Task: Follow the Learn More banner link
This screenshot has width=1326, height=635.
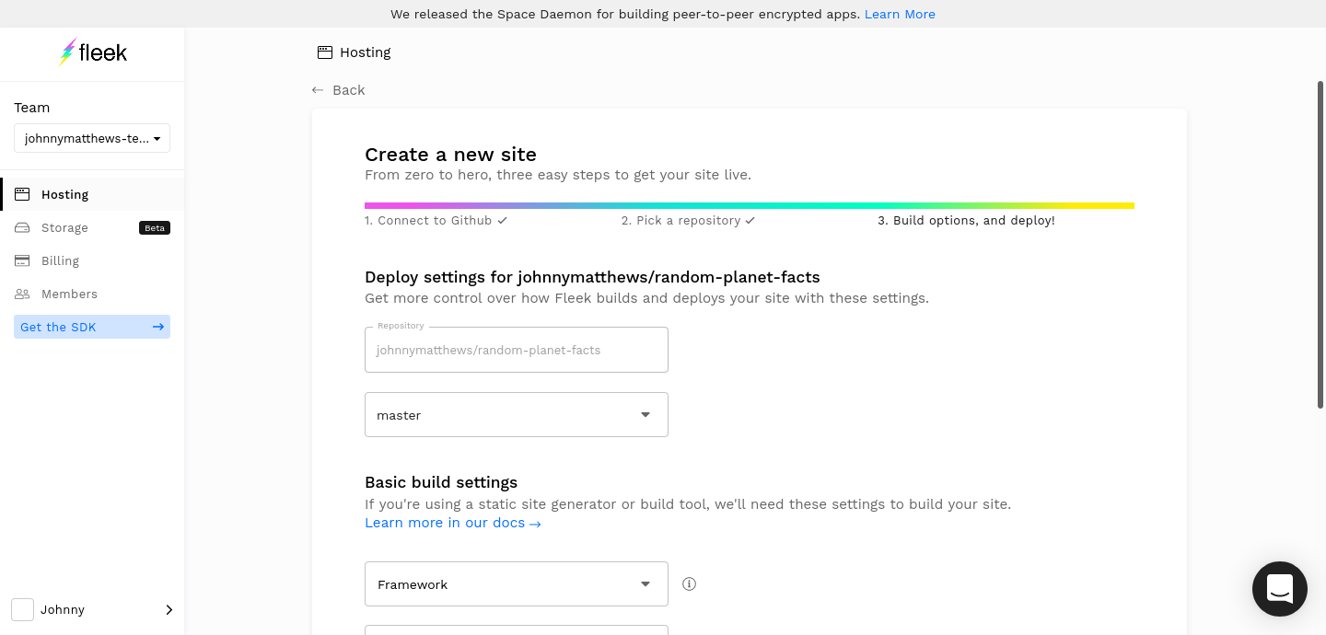Action: pos(899,14)
